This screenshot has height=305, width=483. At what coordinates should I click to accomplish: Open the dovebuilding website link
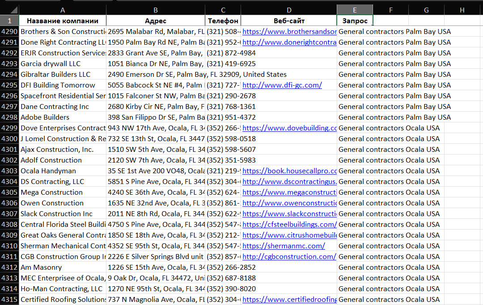[x=289, y=128]
